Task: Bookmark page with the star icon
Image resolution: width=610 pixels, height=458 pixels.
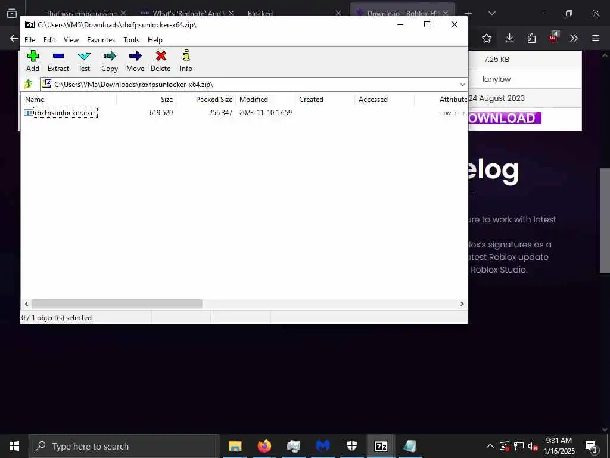Action: pyautogui.click(x=486, y=38)
